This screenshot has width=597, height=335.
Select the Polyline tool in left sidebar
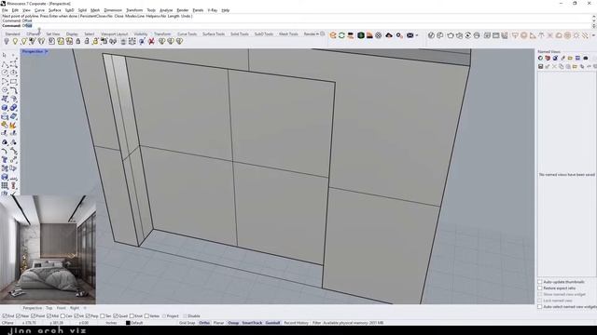pyautogui.click(x=5, y=64)
